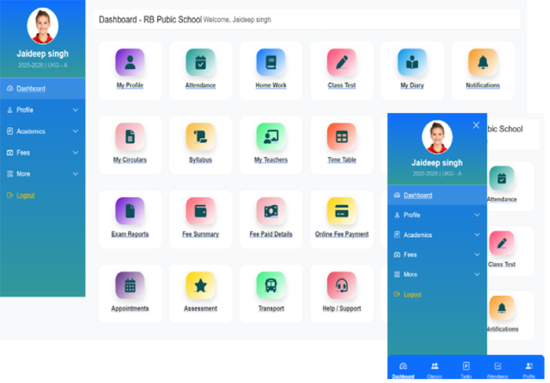Switch to Classes tab in bottom navigation

(434, 369)
